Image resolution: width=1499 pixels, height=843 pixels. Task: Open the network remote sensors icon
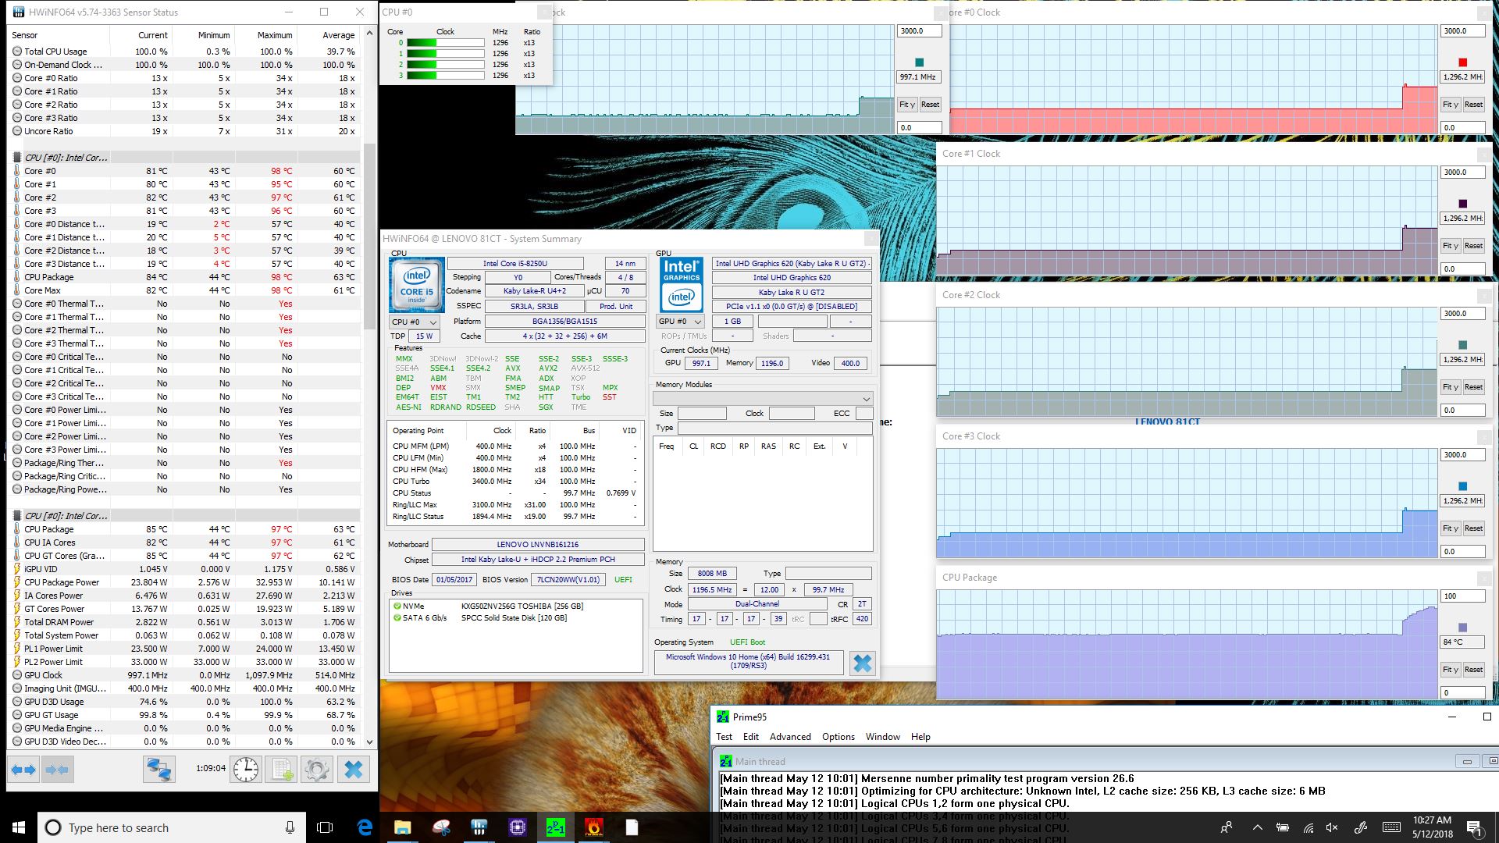point(158,770)
